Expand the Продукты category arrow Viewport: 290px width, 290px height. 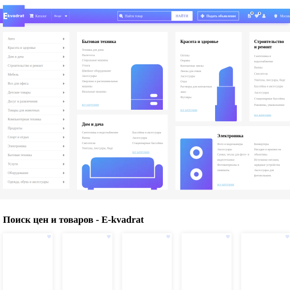tap(64, 129)
